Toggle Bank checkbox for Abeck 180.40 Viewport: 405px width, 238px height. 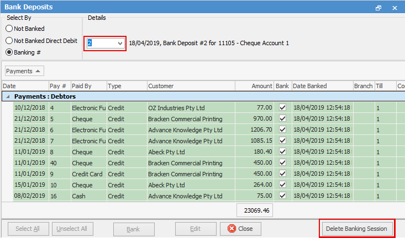click(x=282, y=152)
